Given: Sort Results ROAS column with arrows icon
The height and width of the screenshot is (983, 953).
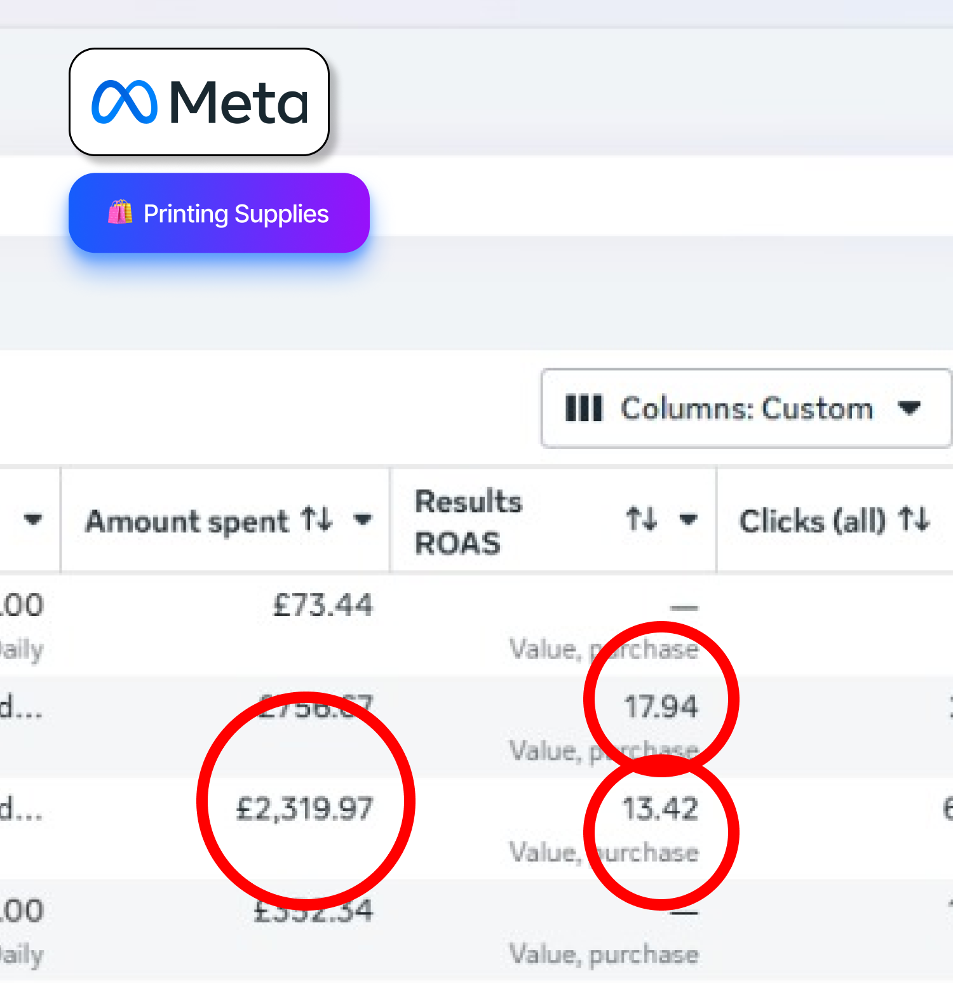Looking at the screenshot, I should click(642, 519).
